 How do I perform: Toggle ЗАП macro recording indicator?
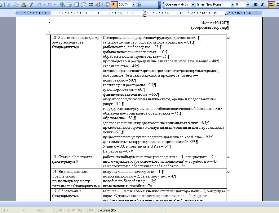pyautogui.click(x=60, y=210)
